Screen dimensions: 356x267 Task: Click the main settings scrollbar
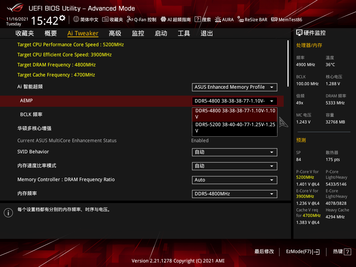coord(288,64)
